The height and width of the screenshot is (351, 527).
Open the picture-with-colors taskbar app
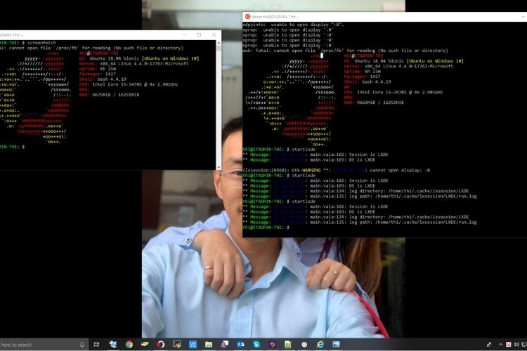(x=176, y=344)
